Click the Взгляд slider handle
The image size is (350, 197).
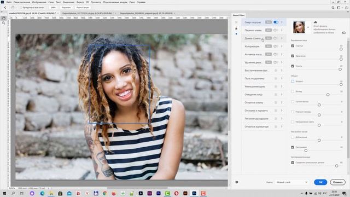[328, 95]
